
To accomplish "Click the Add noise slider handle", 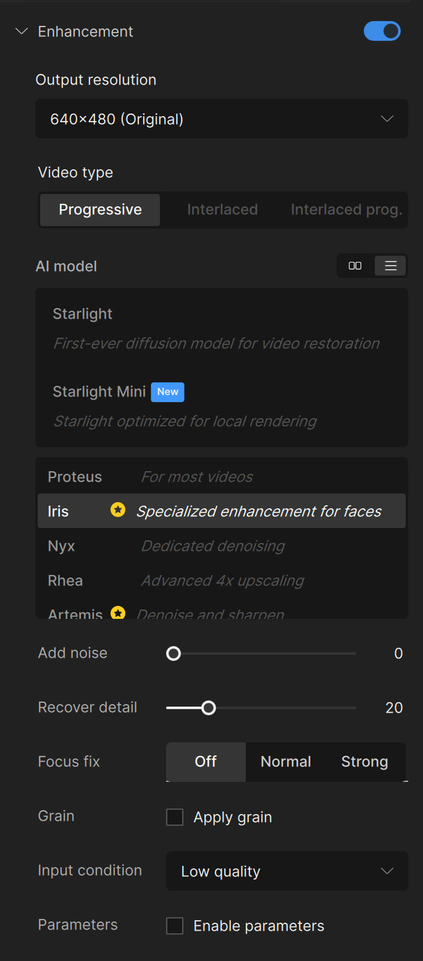I will [174, 653].
